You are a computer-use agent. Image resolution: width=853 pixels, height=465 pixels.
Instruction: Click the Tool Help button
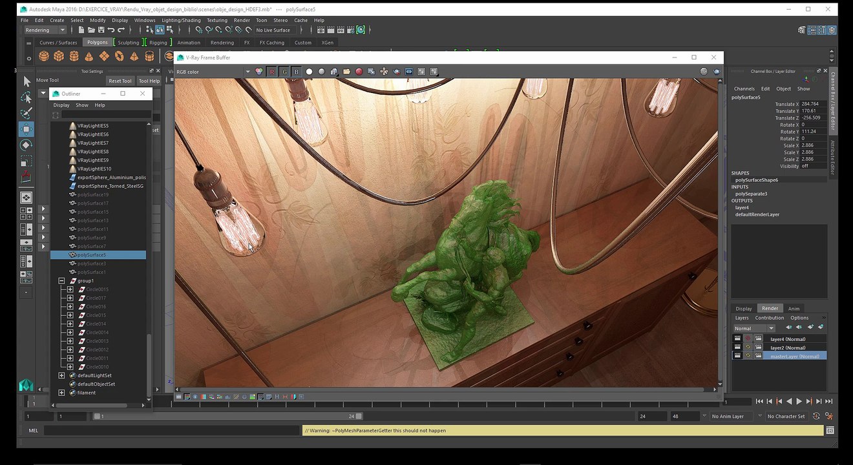(149, 81)
